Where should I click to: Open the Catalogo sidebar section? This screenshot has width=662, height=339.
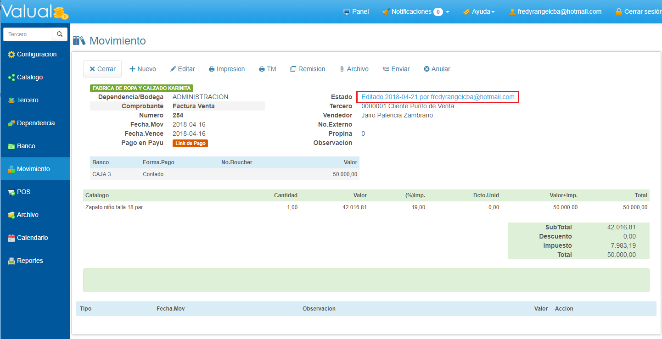click(29, 77)
